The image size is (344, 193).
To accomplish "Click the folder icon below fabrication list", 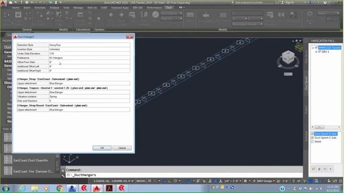I will [x=313, y=169].
